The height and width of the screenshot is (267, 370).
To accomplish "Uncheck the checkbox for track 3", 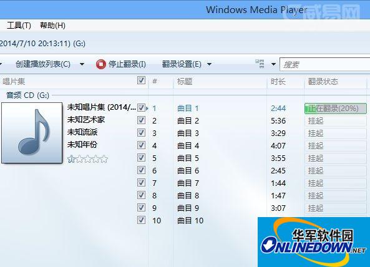I will click(x=141, y=133).
